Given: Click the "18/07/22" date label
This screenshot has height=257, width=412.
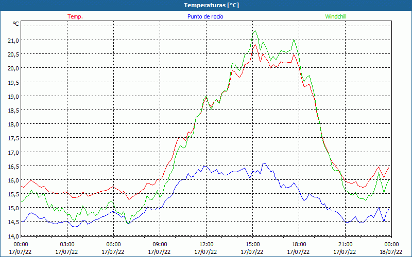Looking at the screenshot, I should coord(391,252).
